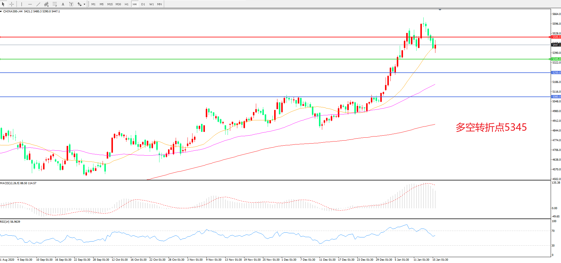This screenshot has height=263, width=561.
Task: Select the text 'A' tool
Action: pyautogui.click(x=63, y=4)
